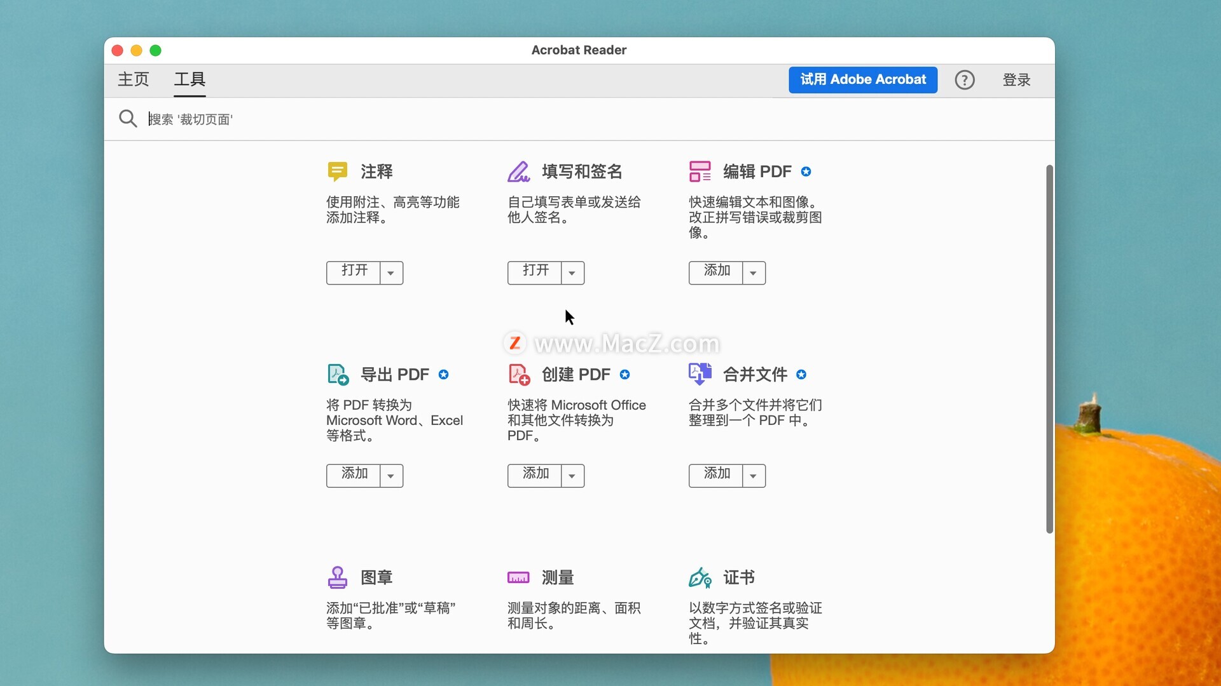Viewport: 1221px width, 686px height.
Task: Select the 工具 tab
Action: [190, 79]
